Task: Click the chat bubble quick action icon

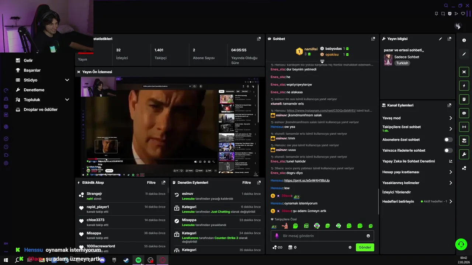Action: point(464,113)
